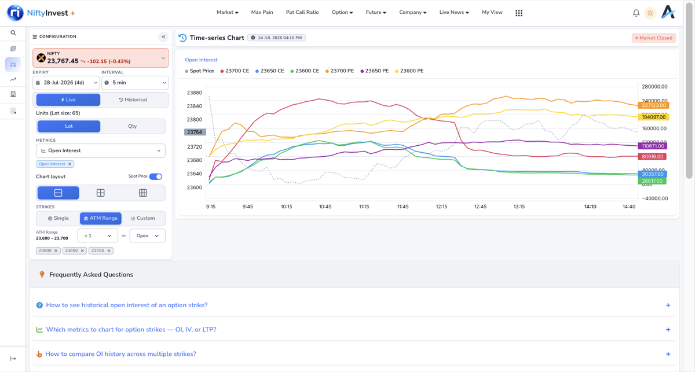This screenshot has height=372, width=695.
Task: Click the FAQ lightbulb icon
Action: 42,275
